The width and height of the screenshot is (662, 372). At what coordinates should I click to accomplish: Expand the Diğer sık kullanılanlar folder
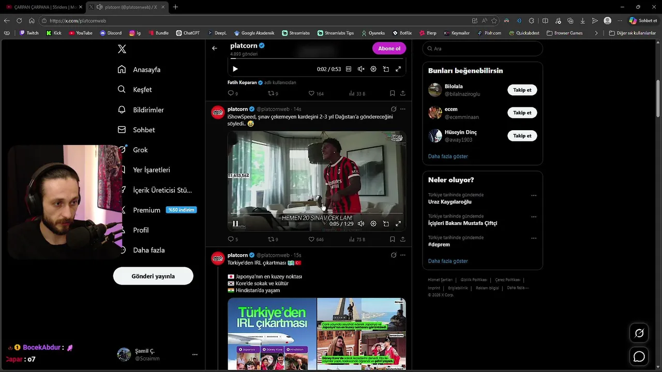[632, 33]
